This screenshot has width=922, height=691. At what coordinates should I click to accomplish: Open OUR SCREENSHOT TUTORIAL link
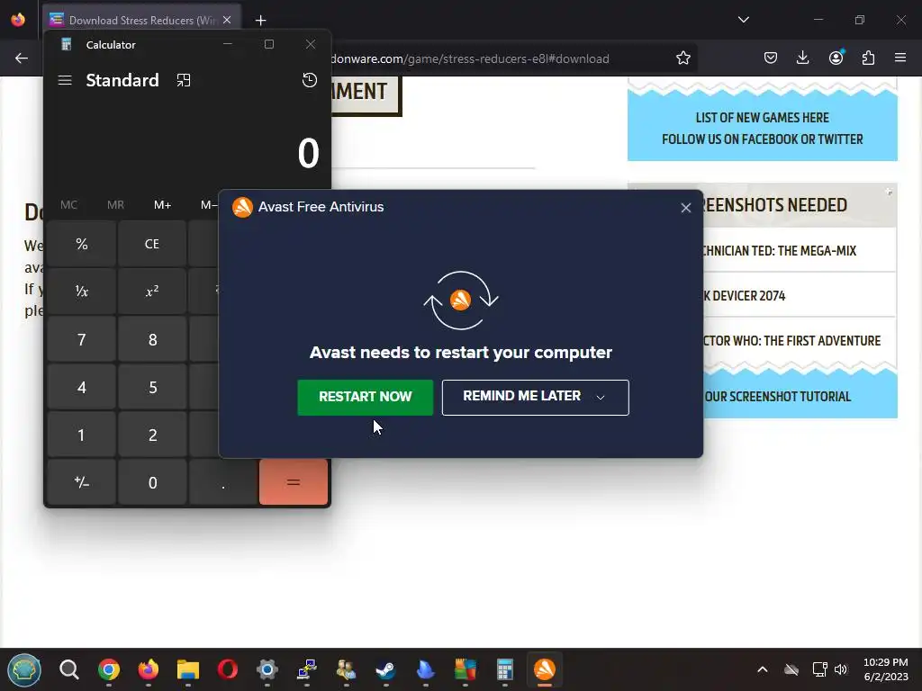pyautogui.click(x=777, y=397)
